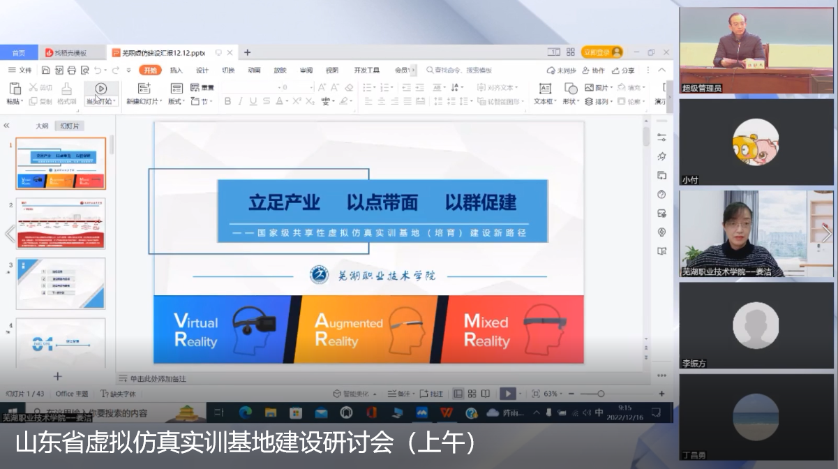This screenshot has height=469, width=838.
Task: Expand the 版式 layout dropdown
Action: [177, 101]
